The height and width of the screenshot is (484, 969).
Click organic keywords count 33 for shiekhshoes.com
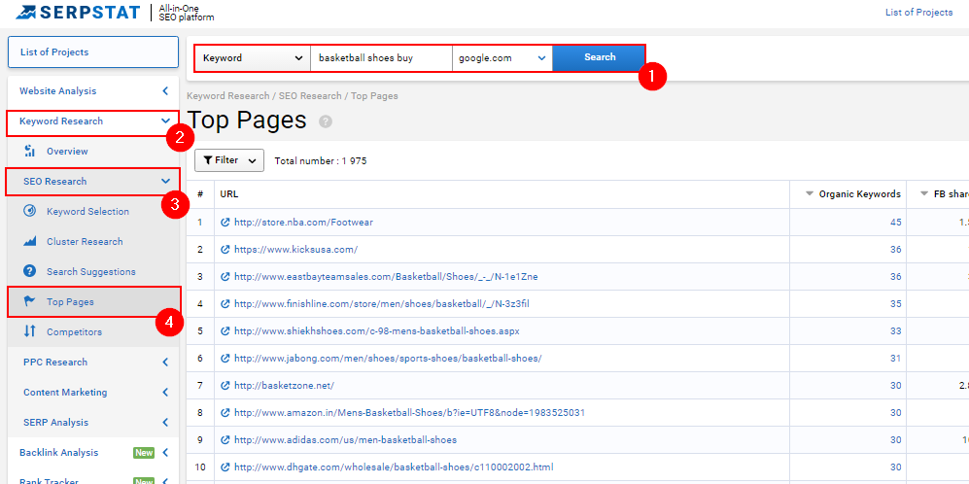[x=896, y=330]
